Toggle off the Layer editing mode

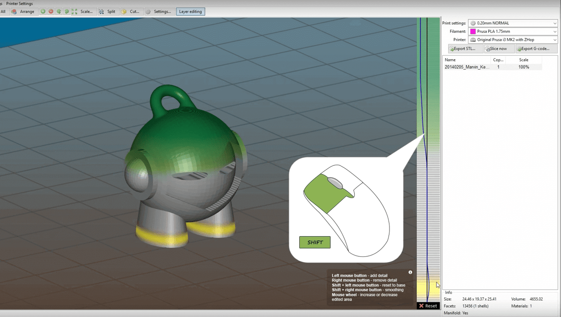[190, 11]
